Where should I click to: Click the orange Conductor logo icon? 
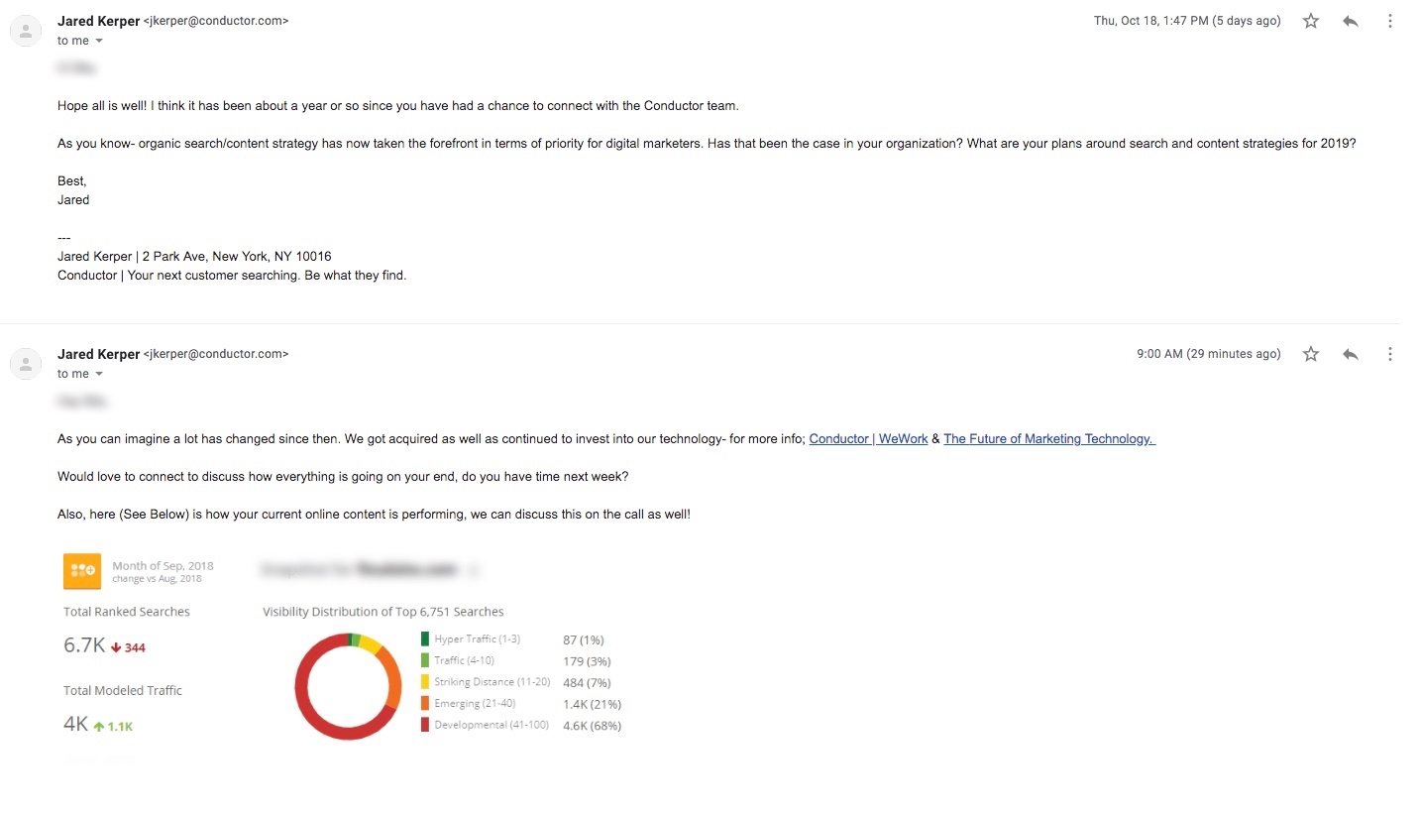82,571
